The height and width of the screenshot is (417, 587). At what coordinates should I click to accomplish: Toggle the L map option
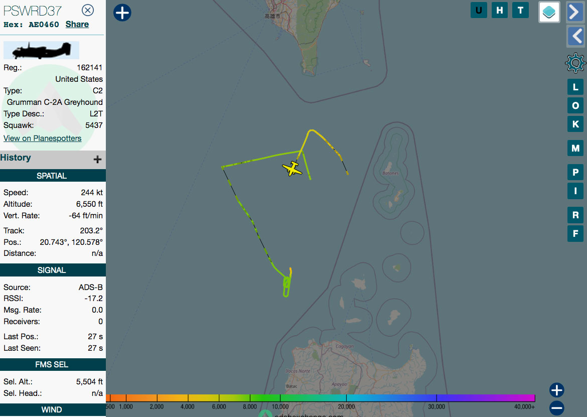575,87
